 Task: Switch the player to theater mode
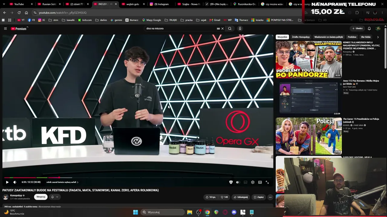click(x=260, y=182)
